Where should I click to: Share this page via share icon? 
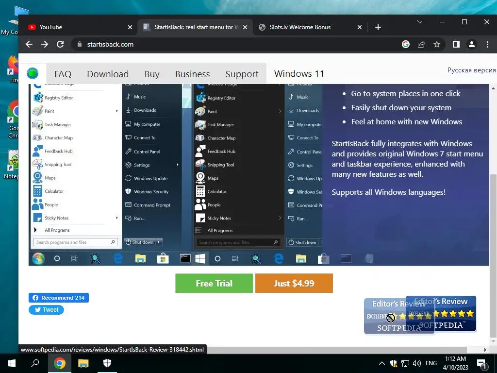(421, 44)
